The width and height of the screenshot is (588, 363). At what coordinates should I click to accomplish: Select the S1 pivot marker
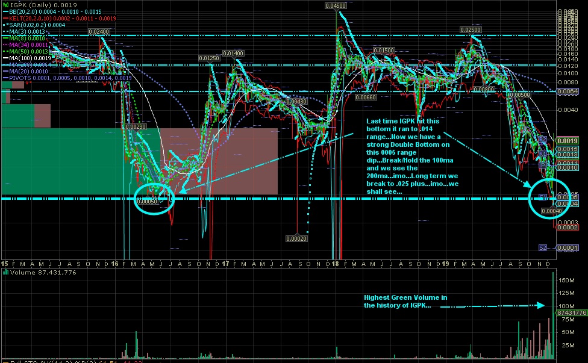coord(543,197)
